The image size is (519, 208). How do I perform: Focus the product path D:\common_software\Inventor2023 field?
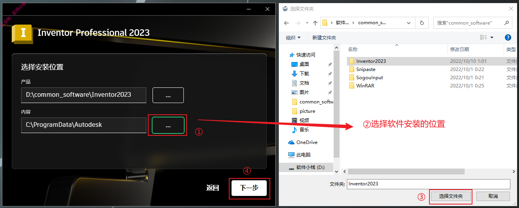click(84, 95)
